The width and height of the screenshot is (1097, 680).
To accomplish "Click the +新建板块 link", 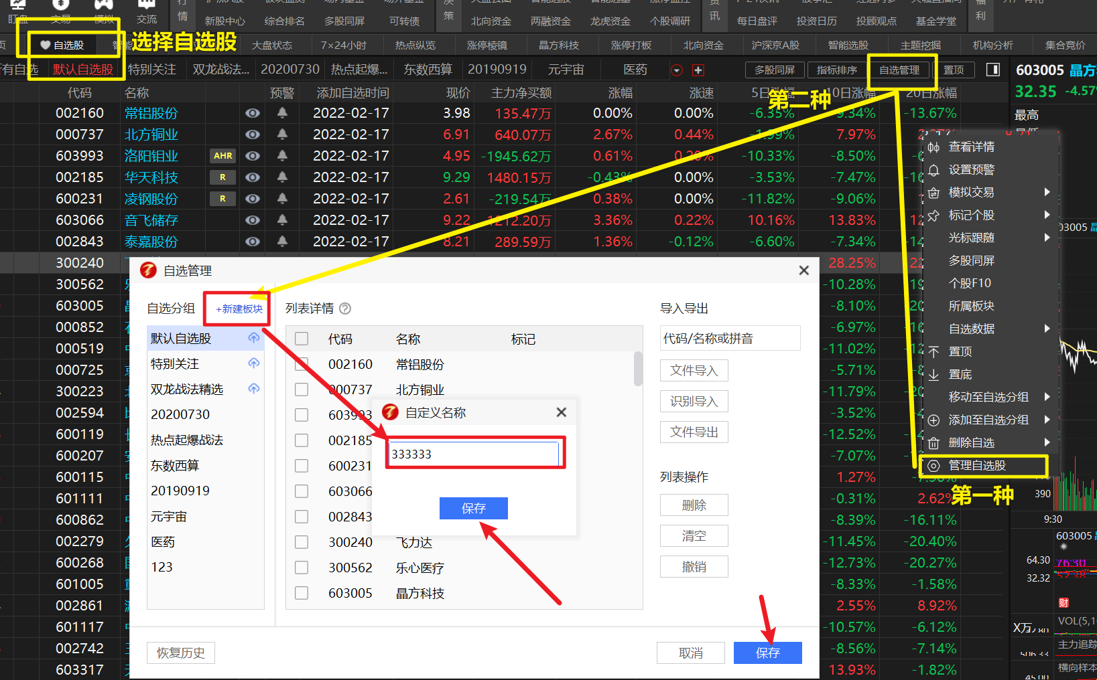I will [x=239, y=309].
